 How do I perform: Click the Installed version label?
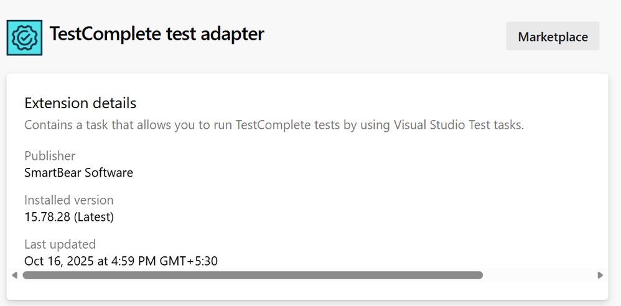[x=69, y=200]
